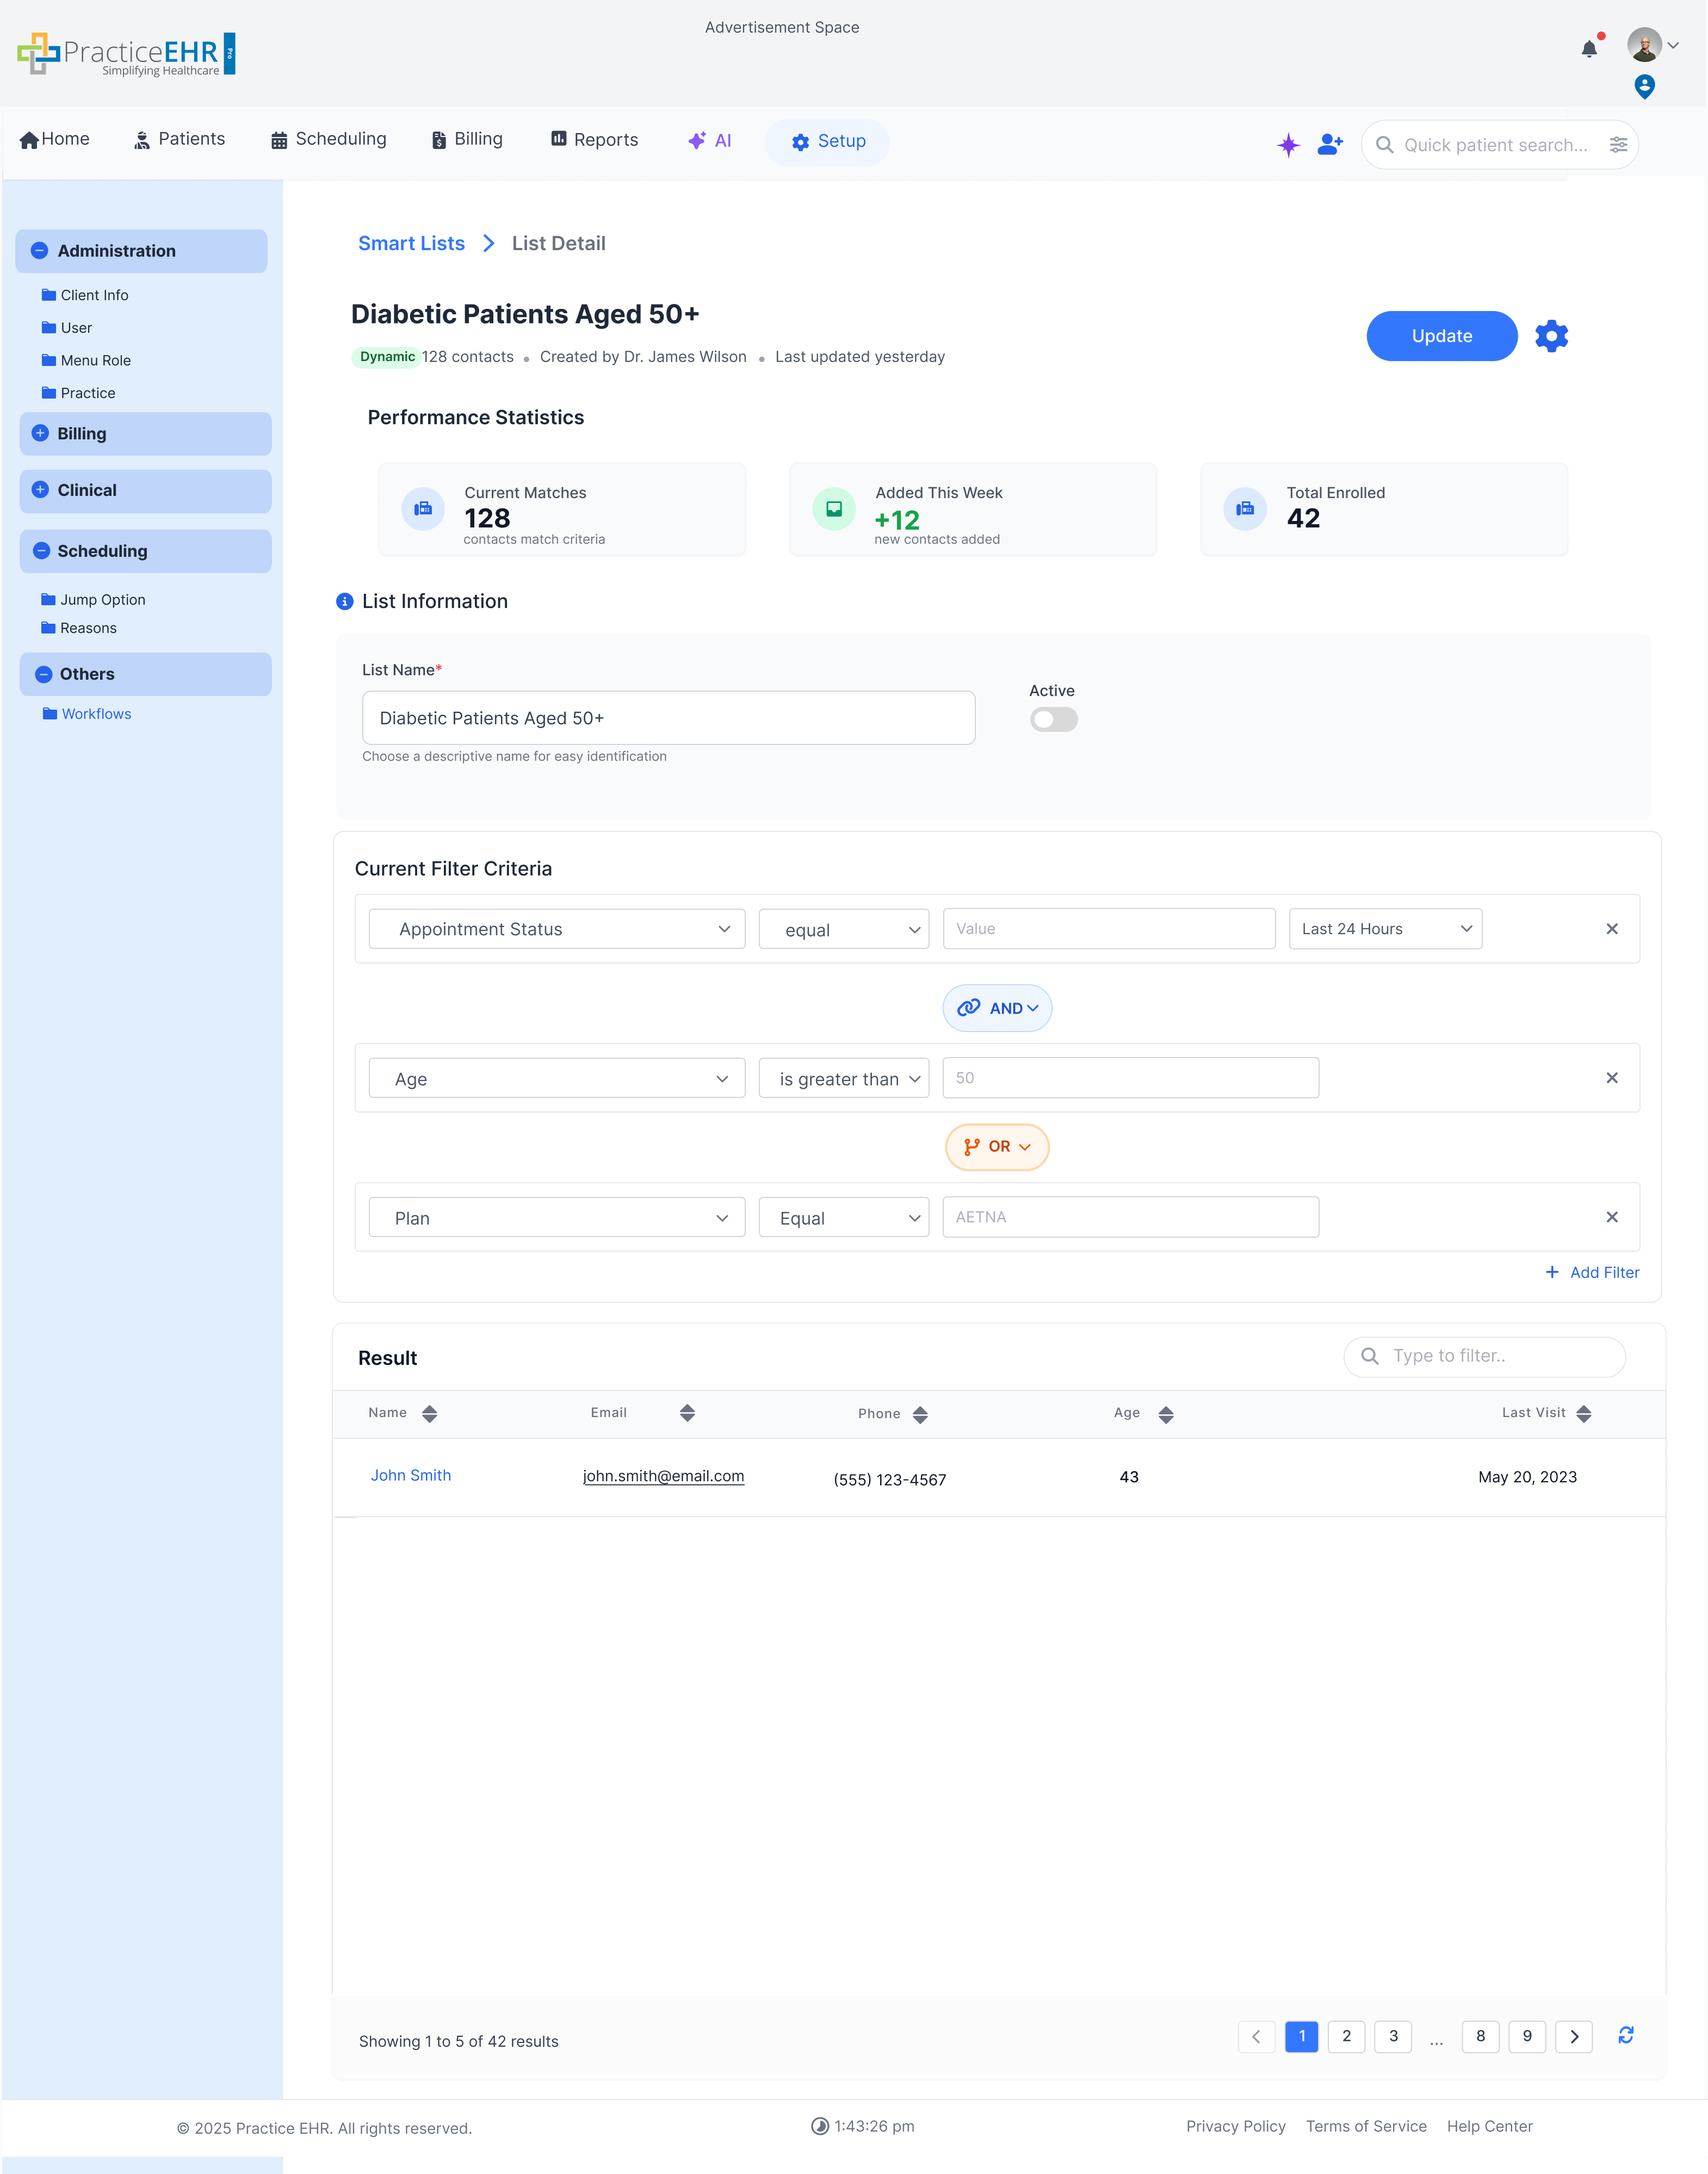Click the add new patient icon
Screen dimensions: 1708x2174
pos(1330,144)
